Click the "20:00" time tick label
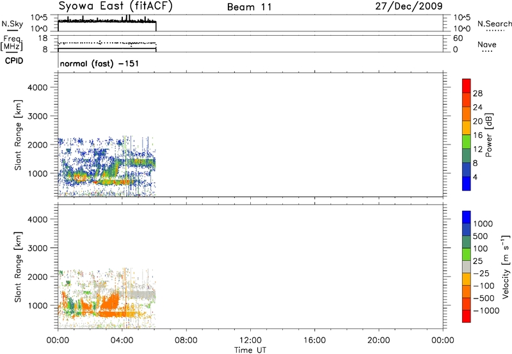The height and width of the screenshot is (354, 512). click(378, 341)
